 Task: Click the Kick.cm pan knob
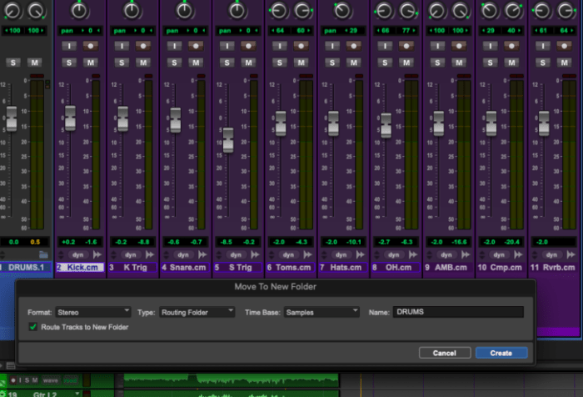click(79, 11)
